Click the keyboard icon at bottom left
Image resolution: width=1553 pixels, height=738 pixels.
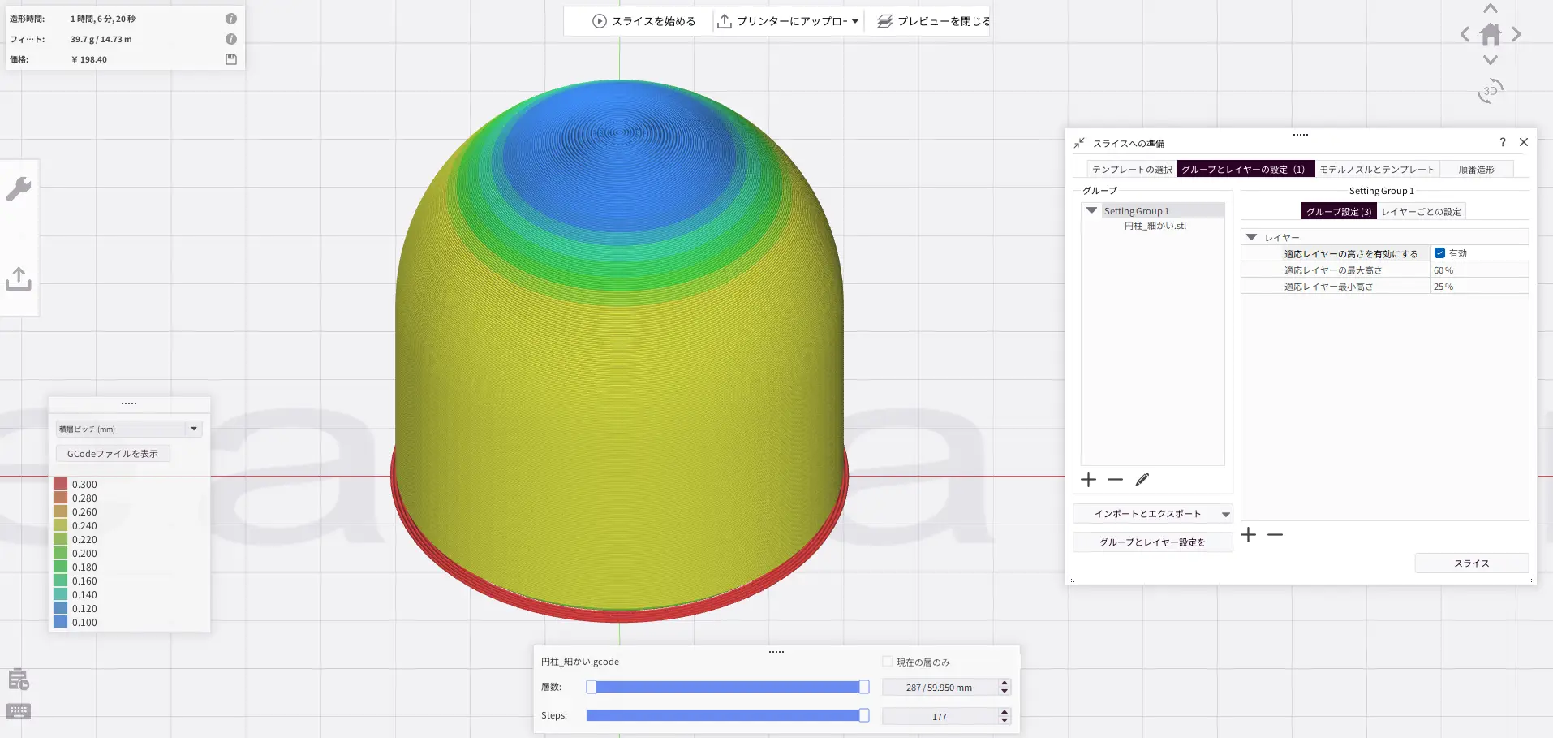coord(19,711)
